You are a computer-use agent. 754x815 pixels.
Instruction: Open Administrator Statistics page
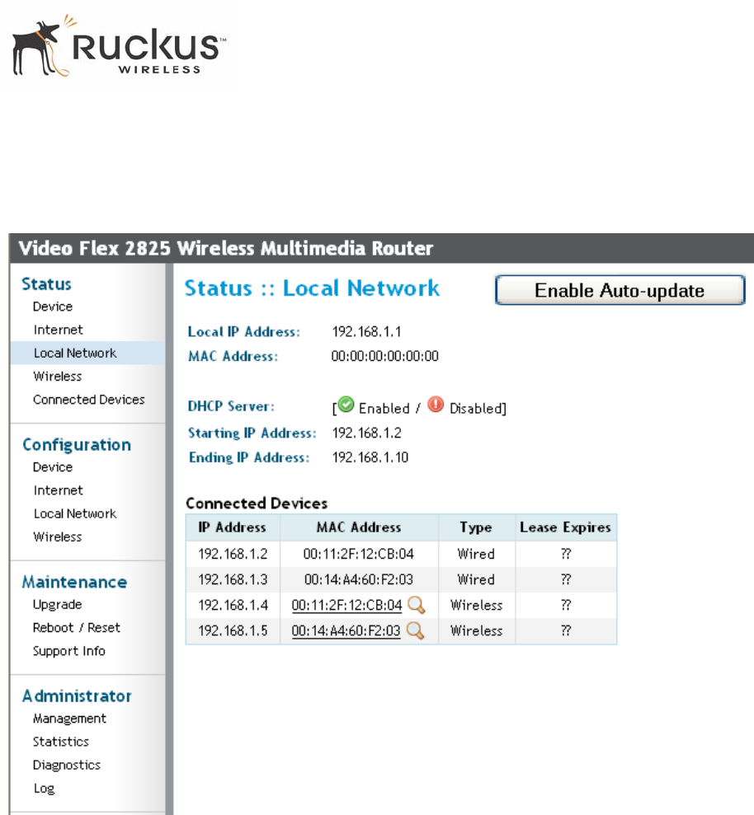[x=61, y=742]
